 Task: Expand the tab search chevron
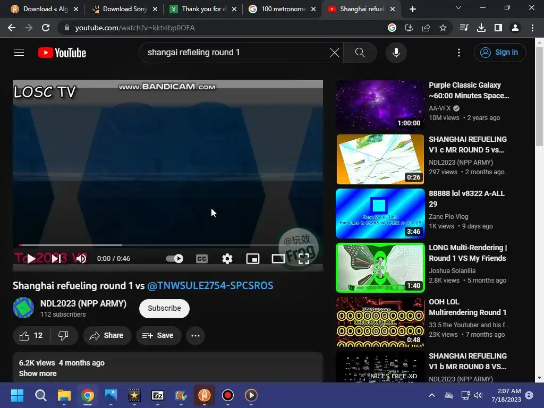tap(458, 7)
